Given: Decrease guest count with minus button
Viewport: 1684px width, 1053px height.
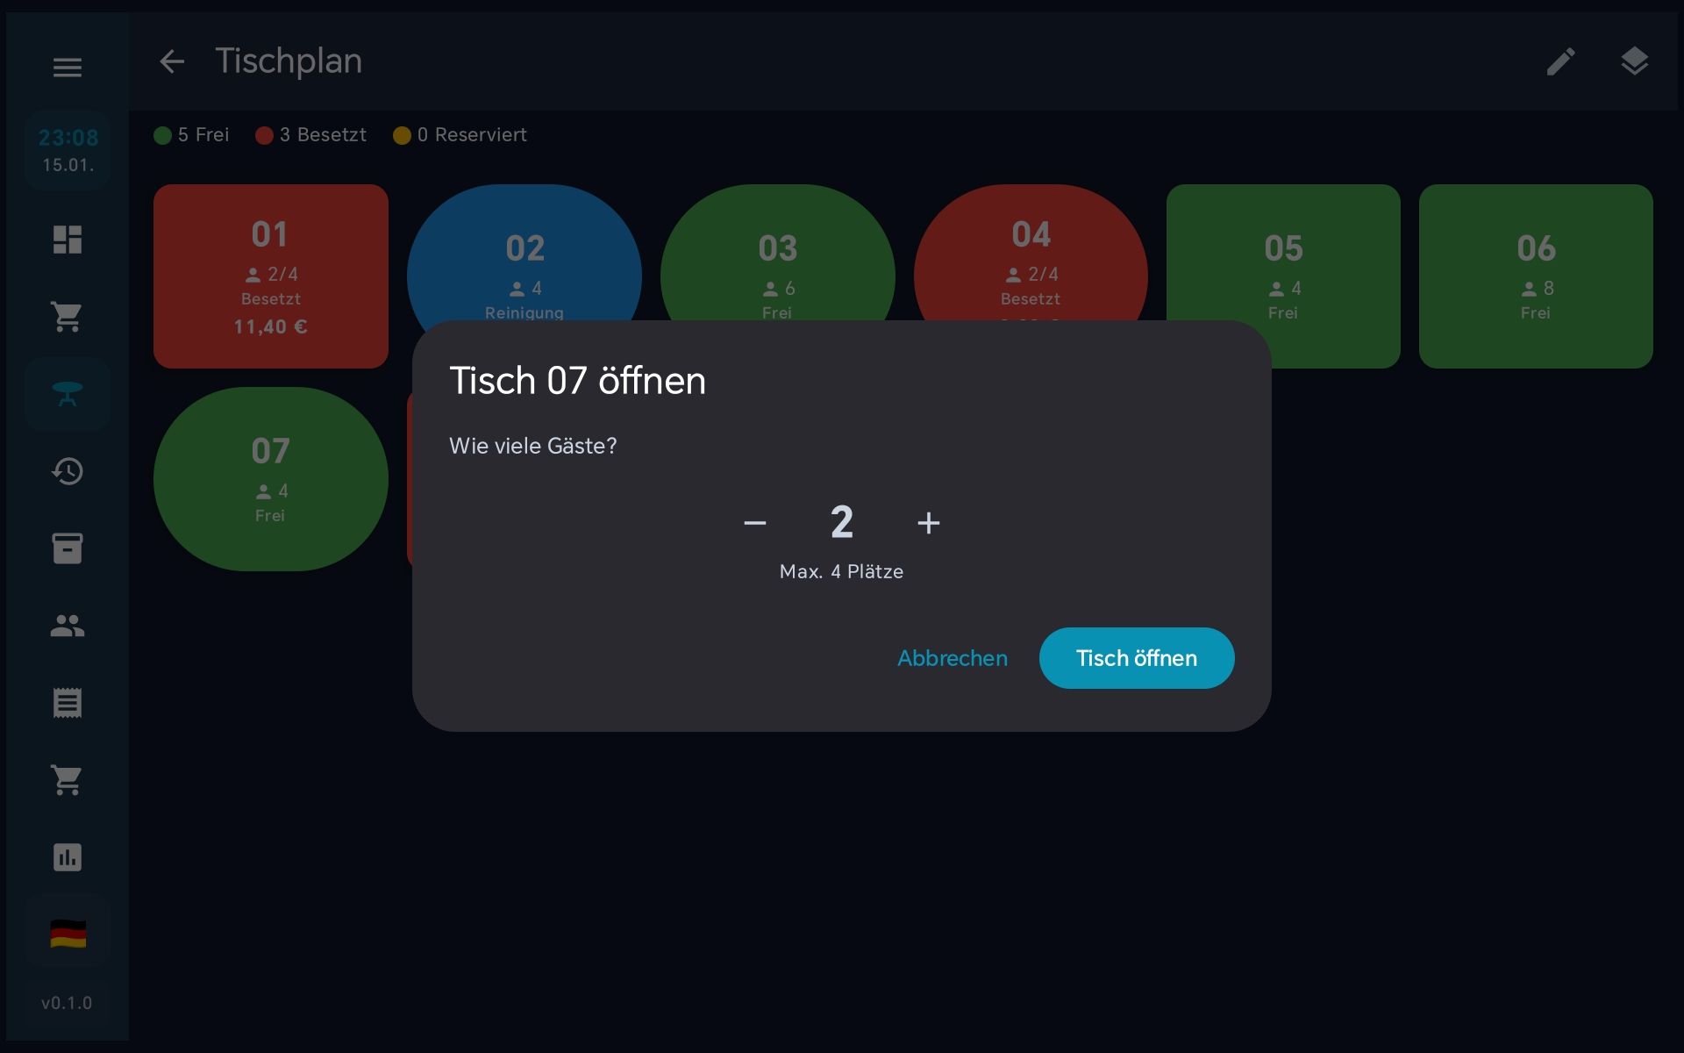Looking at the screenshot, I should tap(755, 523).
